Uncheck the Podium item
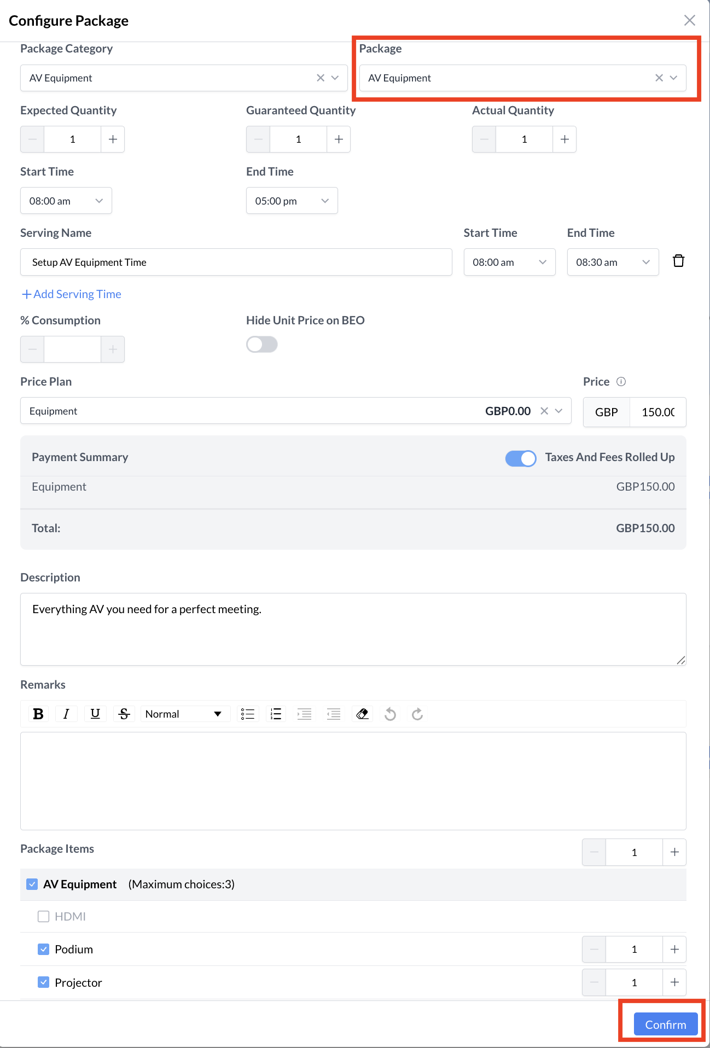Screen dimensions: 710x1048 point(44,949)
